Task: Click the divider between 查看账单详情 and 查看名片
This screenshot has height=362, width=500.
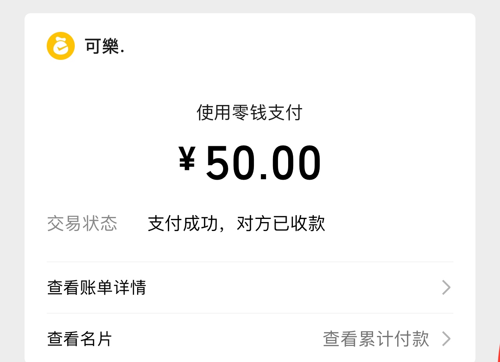Action: pos(250,313)
